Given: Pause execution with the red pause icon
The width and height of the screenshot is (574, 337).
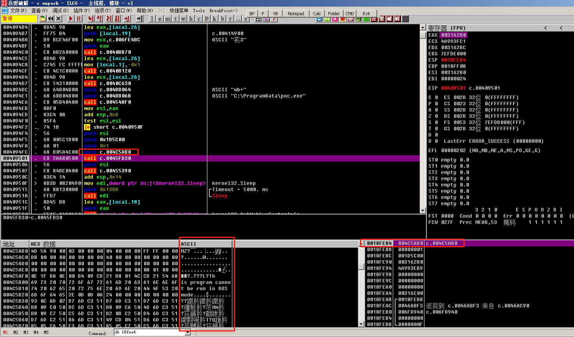Looking at the screenshot, I should (78, 18).
